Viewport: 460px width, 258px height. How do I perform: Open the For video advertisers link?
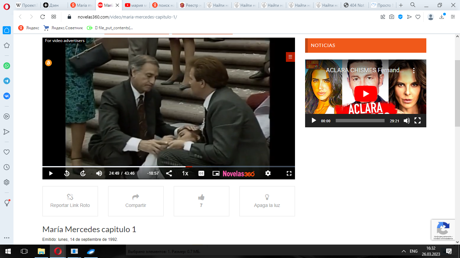[x=65, y=41]
